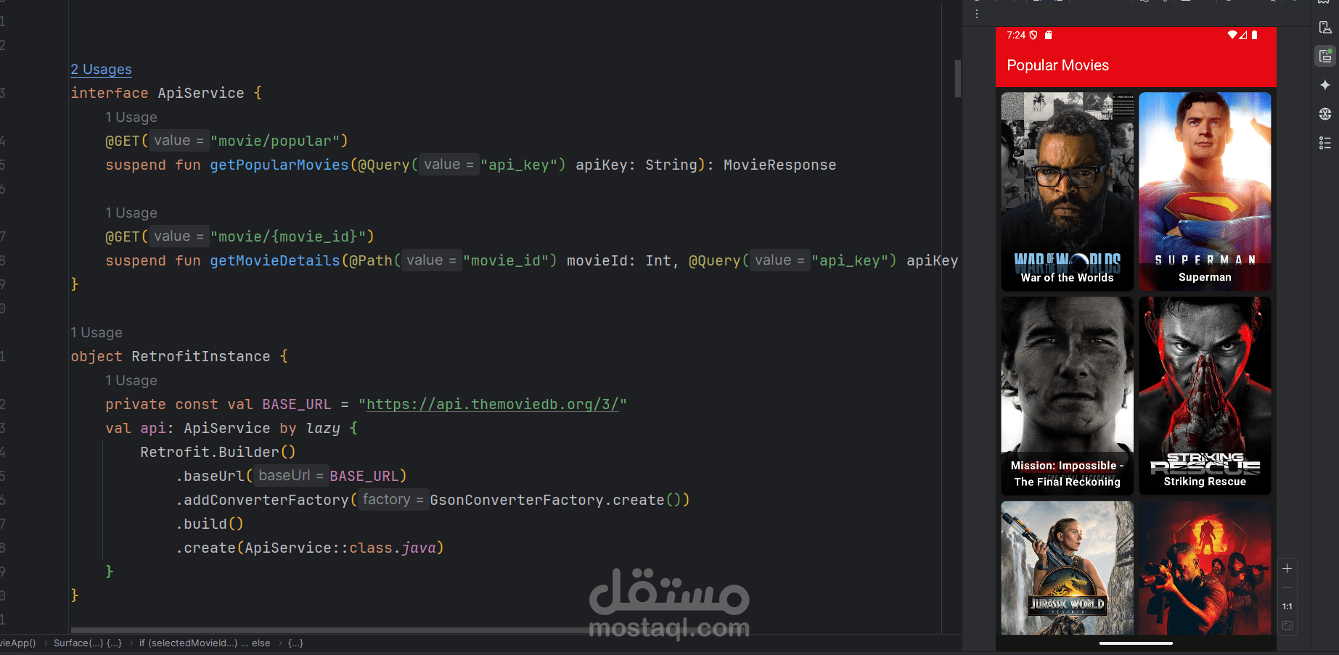Open the red poster movie beside Jurassic World
Screen dimensions: 1339x655
[x=1205, y=568]
